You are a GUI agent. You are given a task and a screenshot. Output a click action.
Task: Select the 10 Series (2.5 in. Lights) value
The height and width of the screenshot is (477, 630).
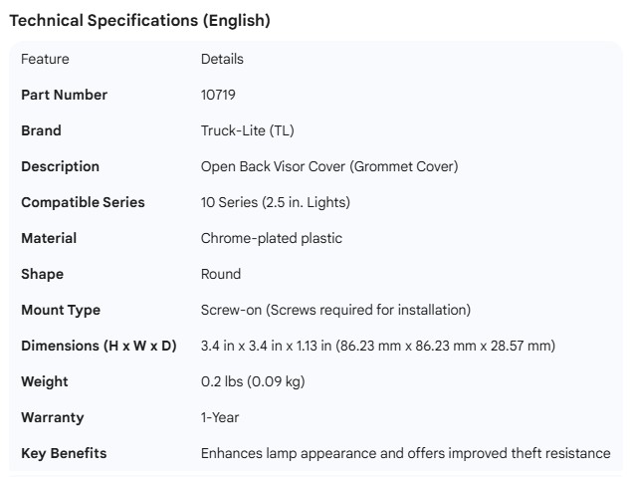click(275, 202)
